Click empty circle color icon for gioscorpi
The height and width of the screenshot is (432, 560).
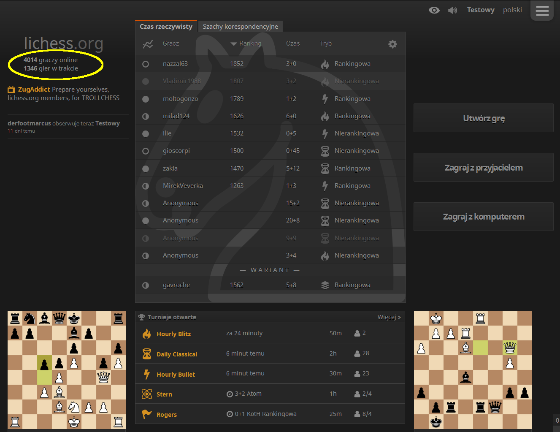point(146,151)
